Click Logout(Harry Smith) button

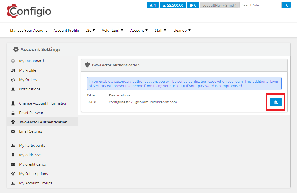(x=219, y=5)
